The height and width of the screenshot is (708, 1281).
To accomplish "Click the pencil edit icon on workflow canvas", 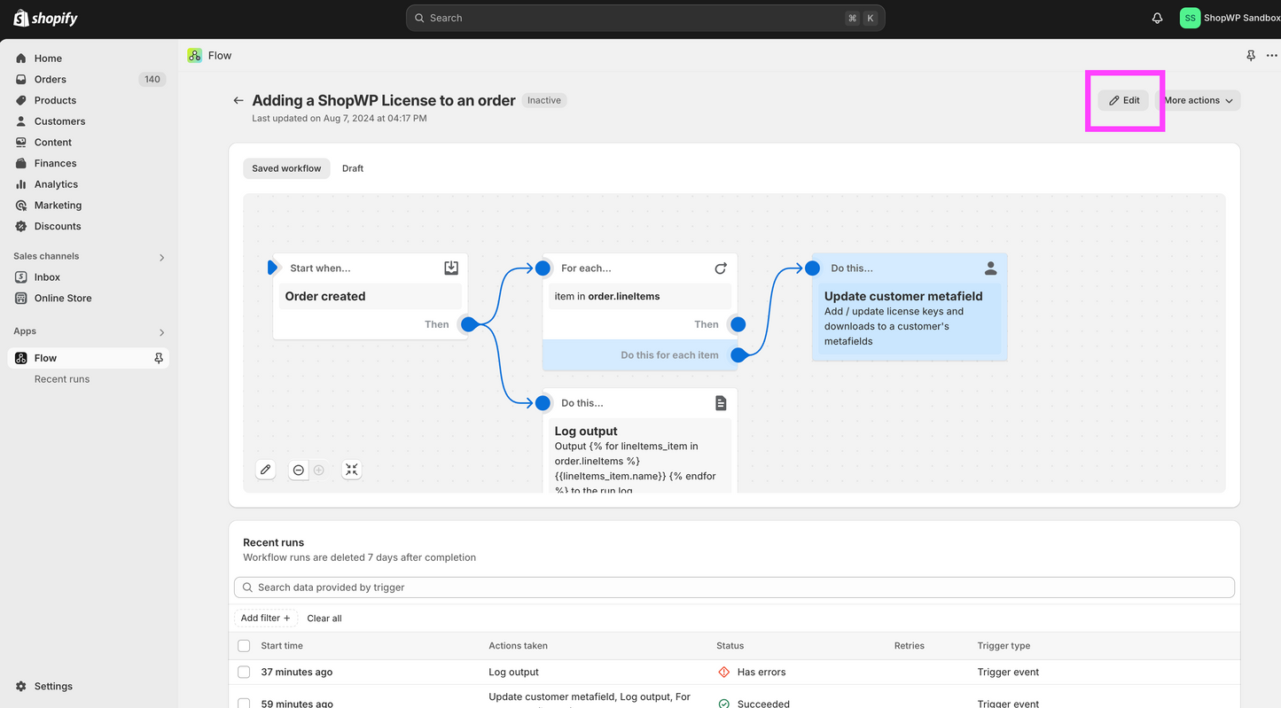I will point(266,470).
